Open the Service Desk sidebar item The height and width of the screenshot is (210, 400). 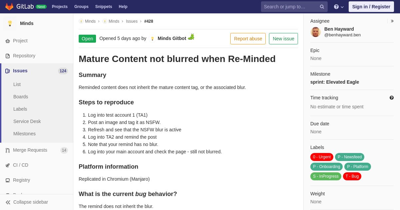tap(27, 121)
